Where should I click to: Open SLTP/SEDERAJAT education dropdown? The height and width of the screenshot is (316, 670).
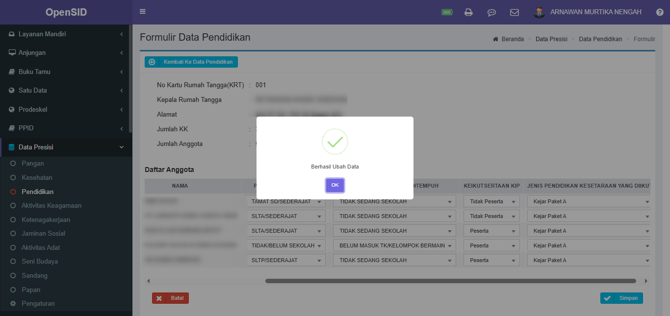(285, 260)
